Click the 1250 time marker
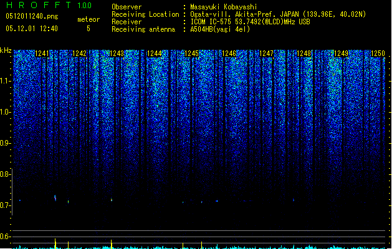392x249 pixels. 378,54
